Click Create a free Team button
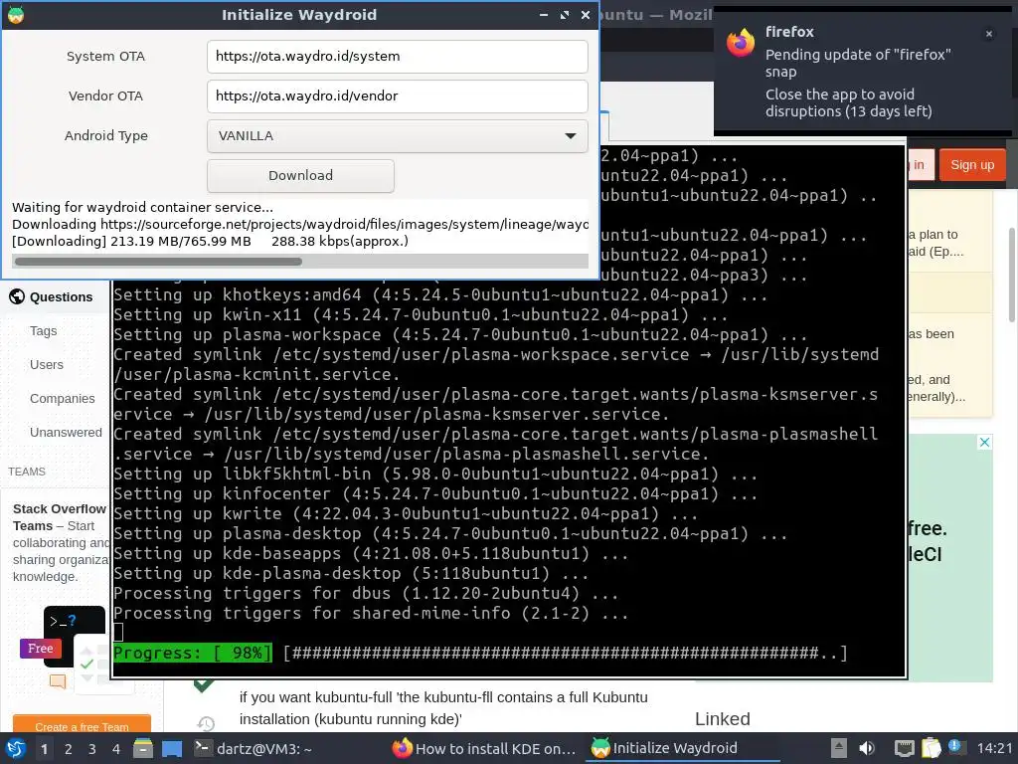1018x764 pixels. coord(82,725)
